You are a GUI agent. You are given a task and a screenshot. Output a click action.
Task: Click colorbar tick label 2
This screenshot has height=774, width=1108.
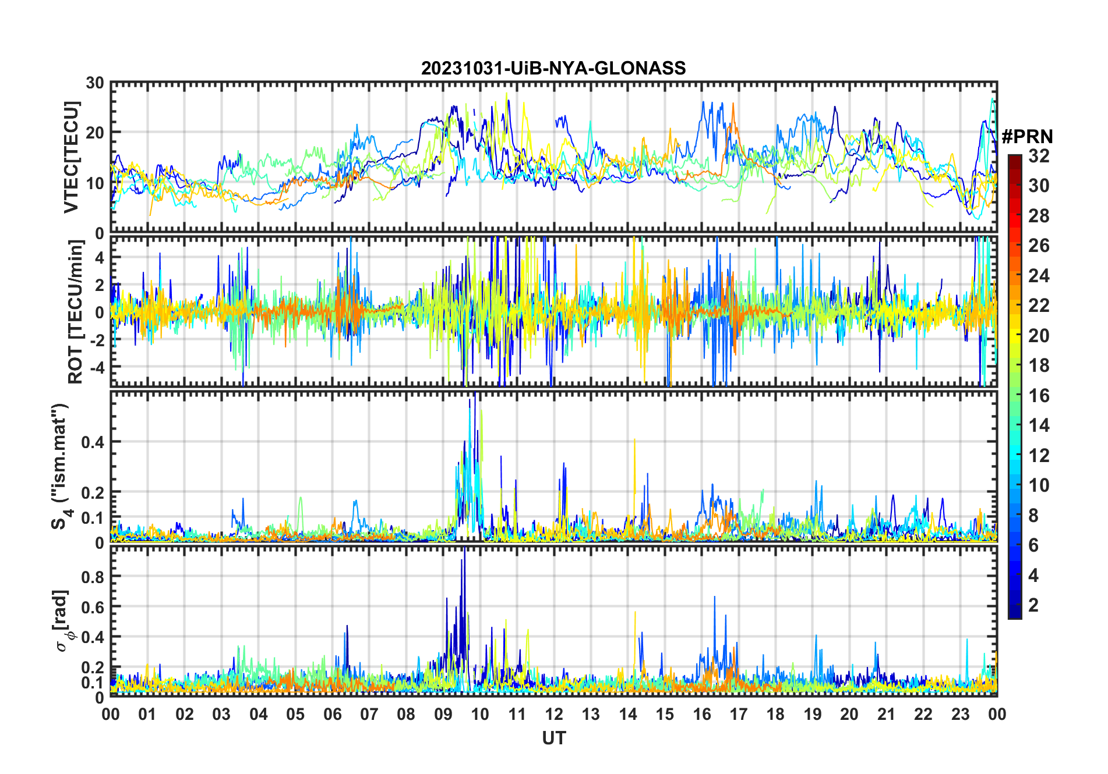click(1033, 605)
